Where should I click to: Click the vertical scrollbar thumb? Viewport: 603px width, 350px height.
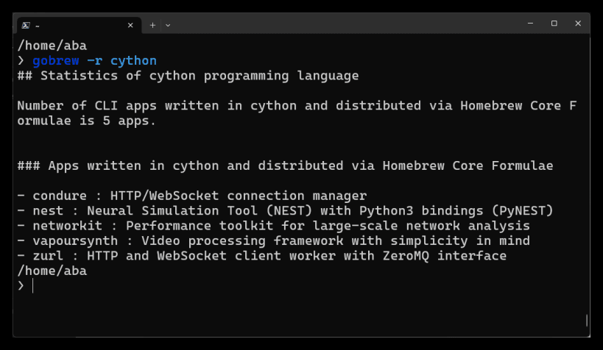[587, 321]
